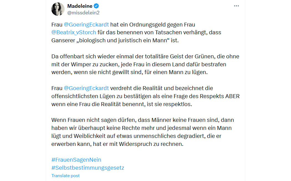Open the @missdelein2 handle link
Image resolution: width=291 pixels, height=181 pixels.
click(83, 13)
